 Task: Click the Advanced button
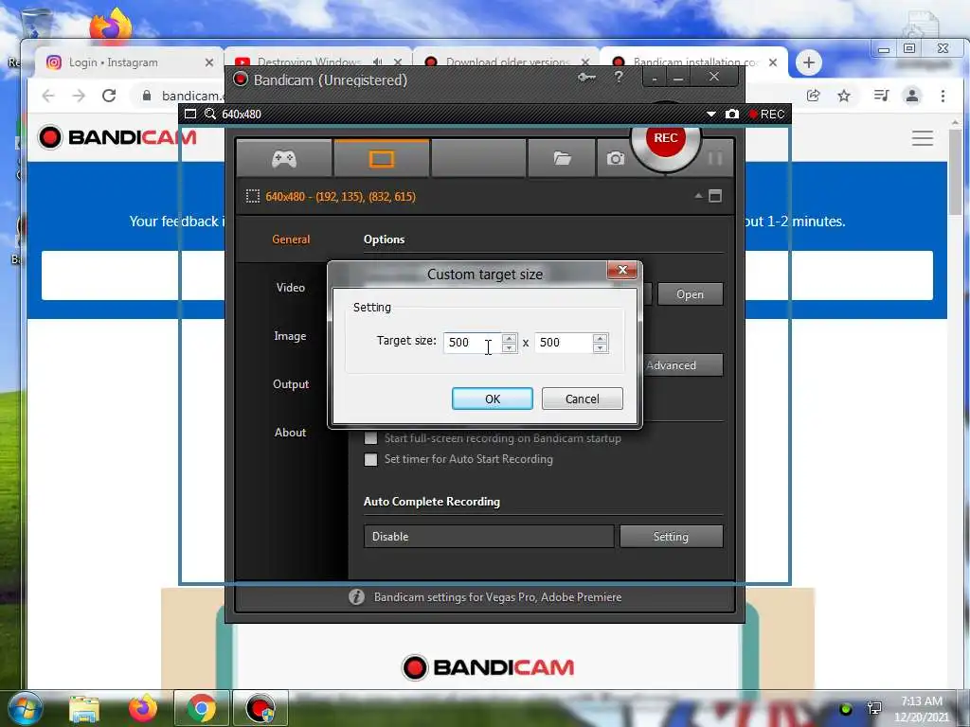[x=682, y=365]
